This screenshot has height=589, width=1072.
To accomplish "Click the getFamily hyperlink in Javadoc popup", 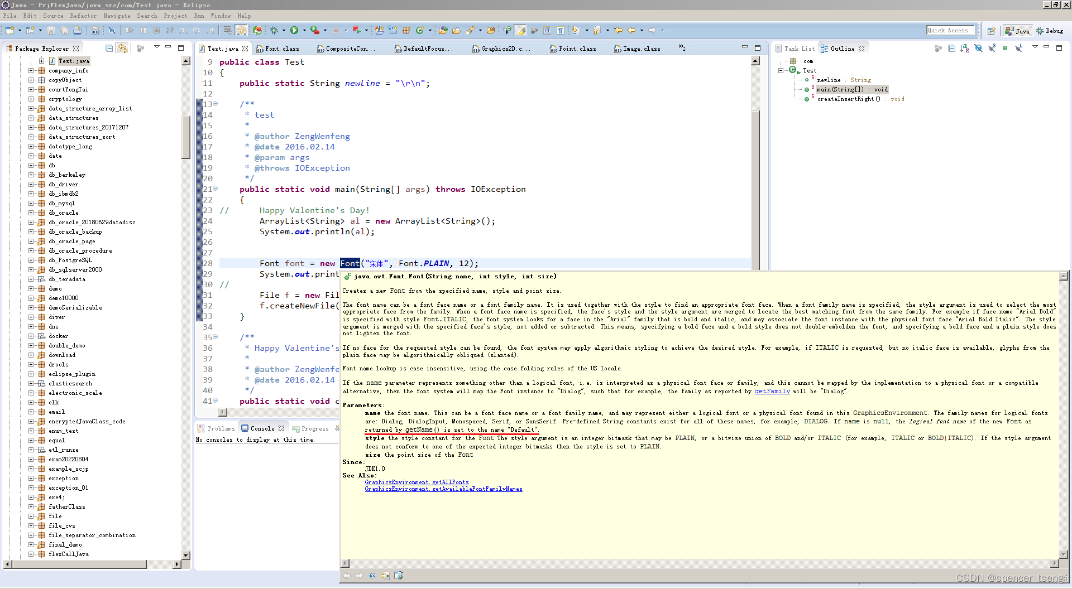I will (772, 391).
